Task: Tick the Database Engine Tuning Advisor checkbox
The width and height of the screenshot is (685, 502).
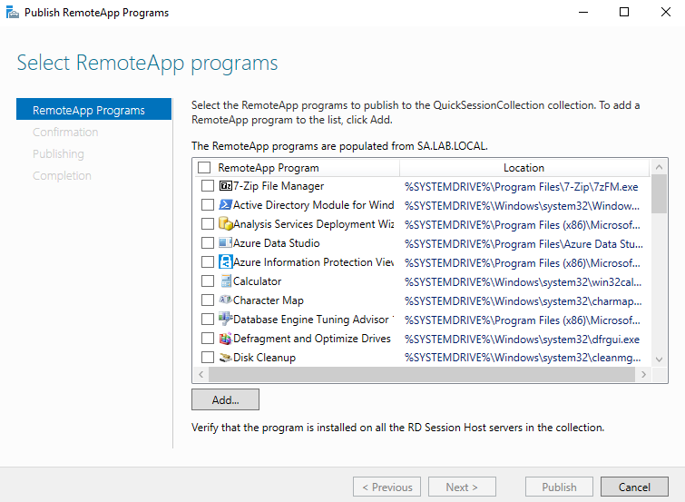Action: [208, 320]
